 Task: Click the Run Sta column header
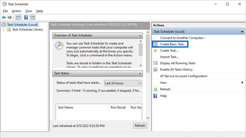pos(135,107)
